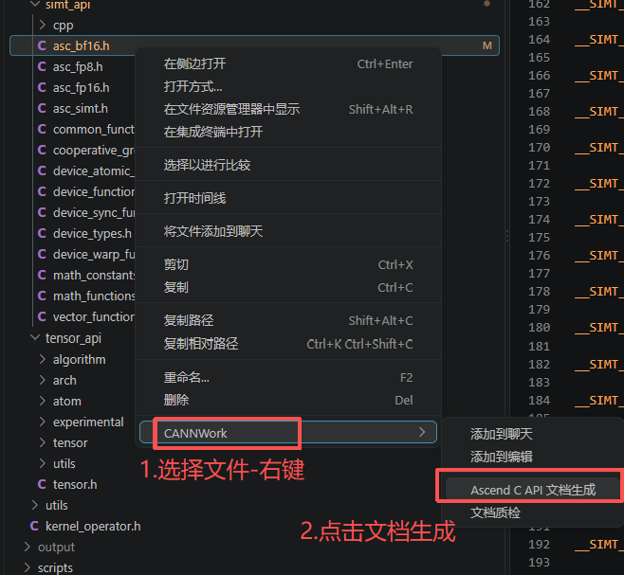The image size is (624, 575).
Task: Click the modified M badge on asc_bf16.h
Action: (487, 45)
